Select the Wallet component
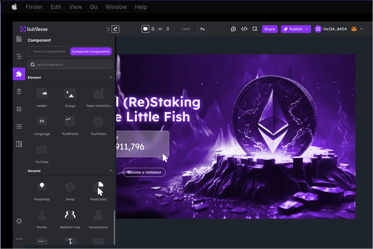This screenshot has height=249, width=373. 42,97
